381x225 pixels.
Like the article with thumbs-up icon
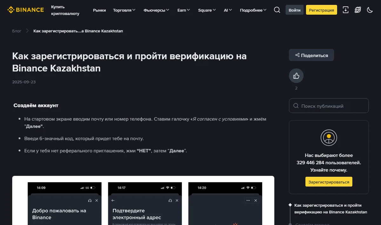click(296, 76)
